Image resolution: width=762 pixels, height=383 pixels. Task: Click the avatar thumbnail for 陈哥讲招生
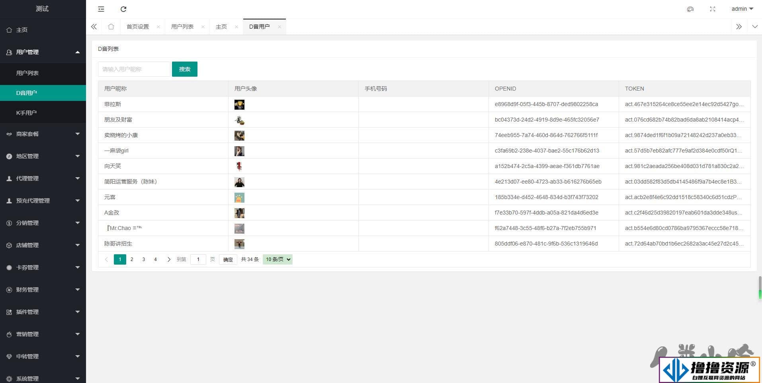tap(239, 244)
